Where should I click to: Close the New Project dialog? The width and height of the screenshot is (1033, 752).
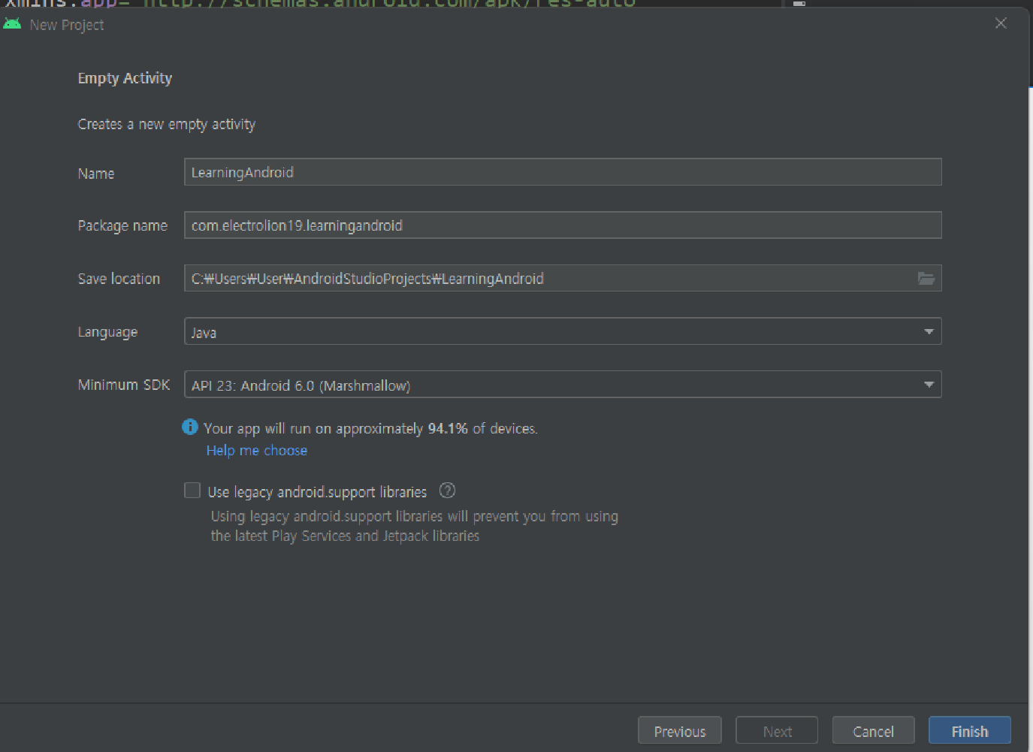point(1001,23)
